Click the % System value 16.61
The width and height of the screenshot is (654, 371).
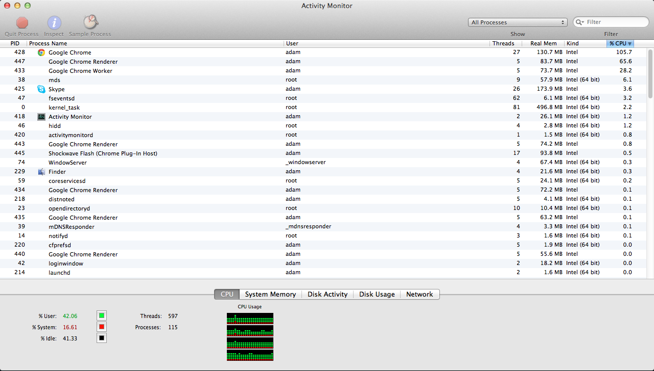click(70, 327)
